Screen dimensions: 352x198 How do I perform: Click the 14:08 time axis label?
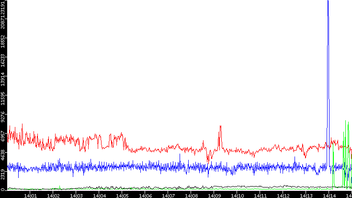pyautogui.click(x=191, y=196)
